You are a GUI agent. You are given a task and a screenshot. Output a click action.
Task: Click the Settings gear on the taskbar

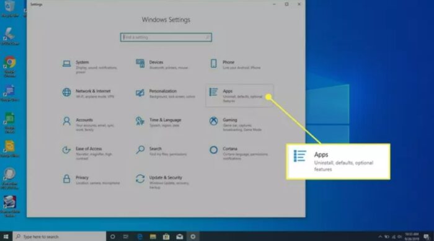point(193,237)
